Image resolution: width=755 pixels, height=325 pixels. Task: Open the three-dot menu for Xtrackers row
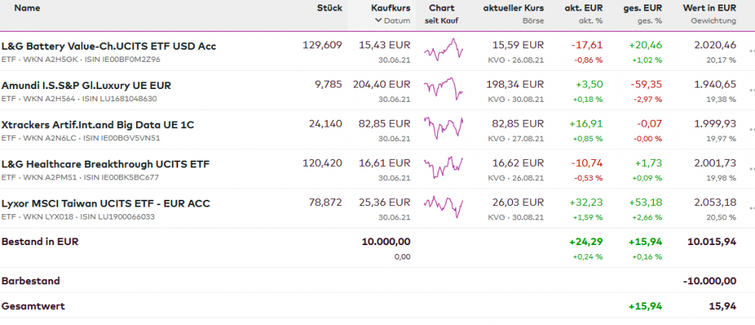click(x=751, y=130)
